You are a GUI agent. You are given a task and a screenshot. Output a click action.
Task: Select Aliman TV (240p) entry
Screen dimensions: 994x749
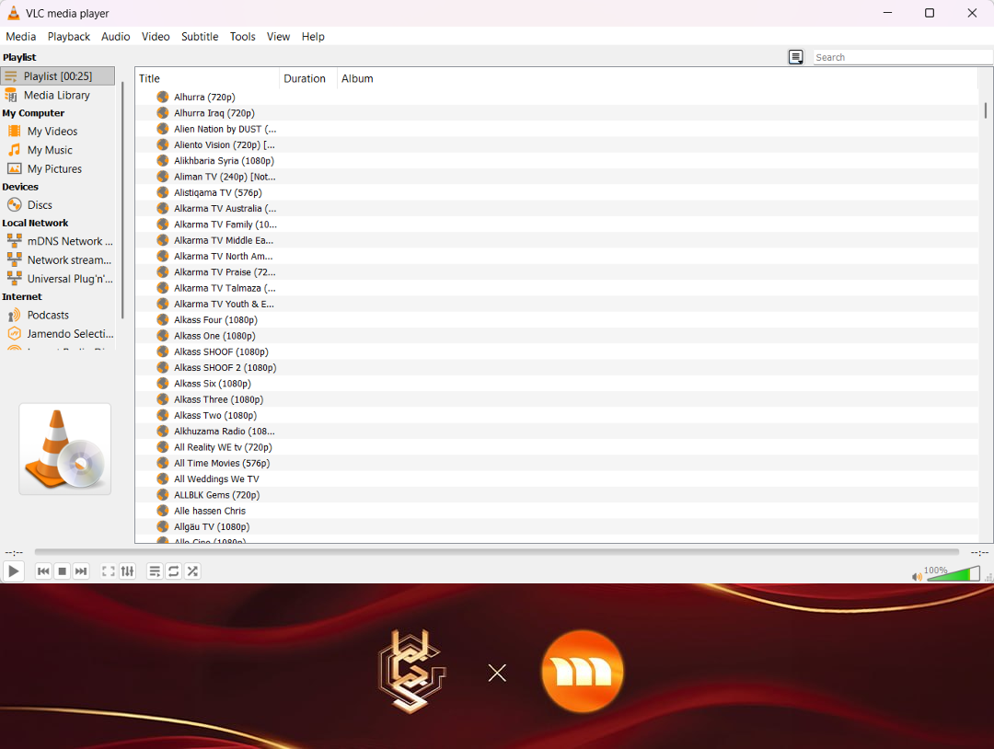coord(557,177)
